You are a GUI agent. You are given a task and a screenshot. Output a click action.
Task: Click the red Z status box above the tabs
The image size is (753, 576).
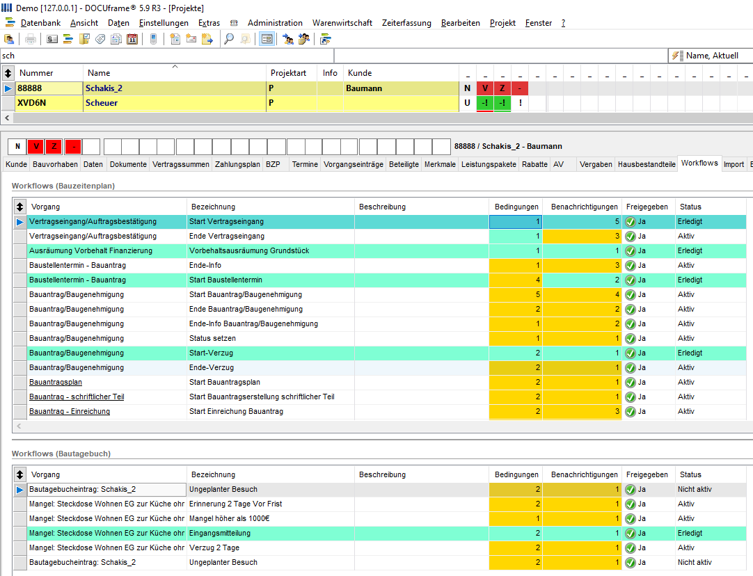coord(54,146)
